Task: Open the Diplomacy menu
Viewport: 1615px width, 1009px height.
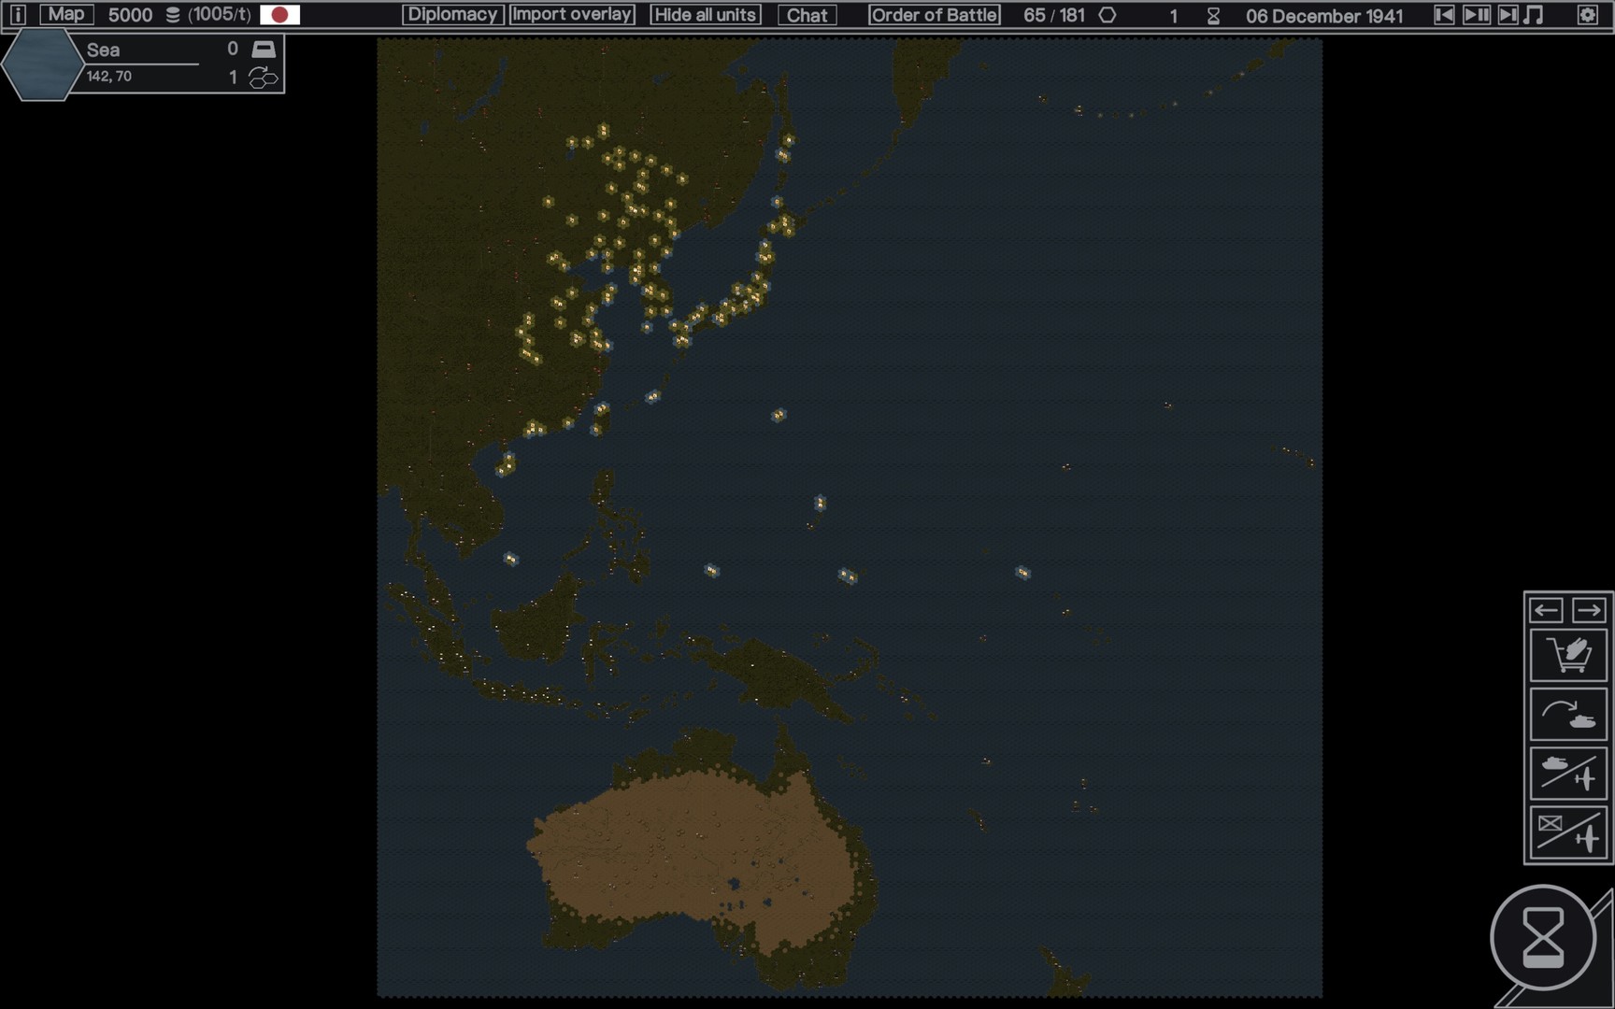Action: 452,15
